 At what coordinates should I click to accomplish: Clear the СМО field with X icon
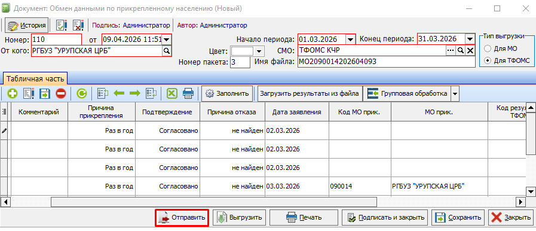[470, 51]
